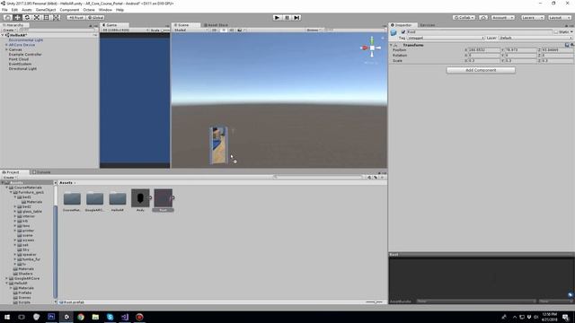The width and height of the screenshot is (575, 323).
Task: Open the File menu
Action: coord(4,10)
